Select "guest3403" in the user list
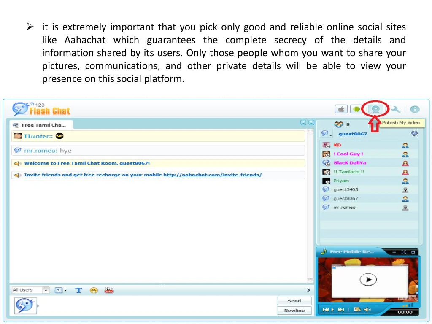 pos(346,189)
